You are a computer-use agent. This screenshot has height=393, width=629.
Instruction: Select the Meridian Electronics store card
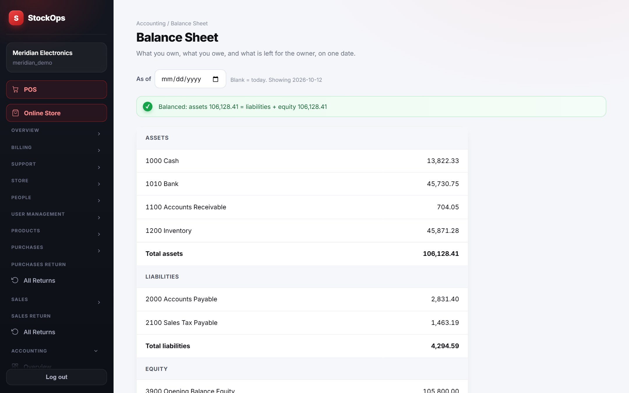[x=56, y=57]
